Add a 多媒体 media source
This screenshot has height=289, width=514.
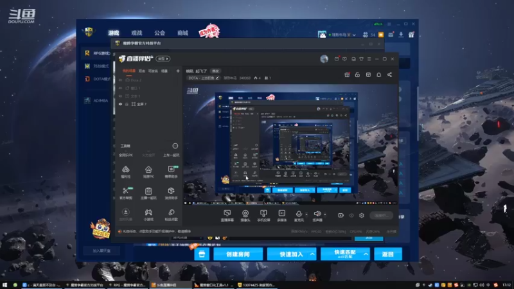(281, 216)
